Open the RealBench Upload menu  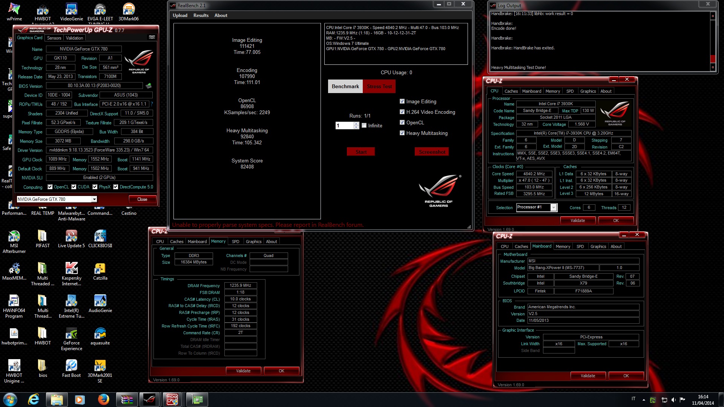(x=180, y=15)
